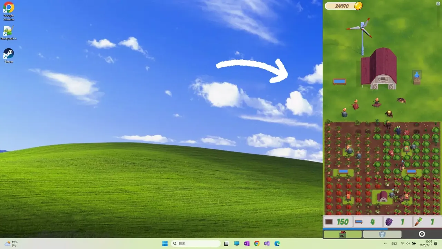Click the farm progress bar
Screen dimensions: 442x249
(382, 229)
